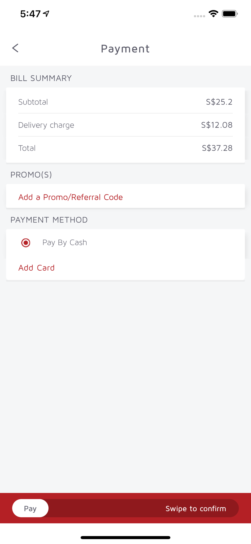The height and width of the screenshot is (544, 251).
Task: Tap the Pay By Cash label
Action: click(65, 242)
